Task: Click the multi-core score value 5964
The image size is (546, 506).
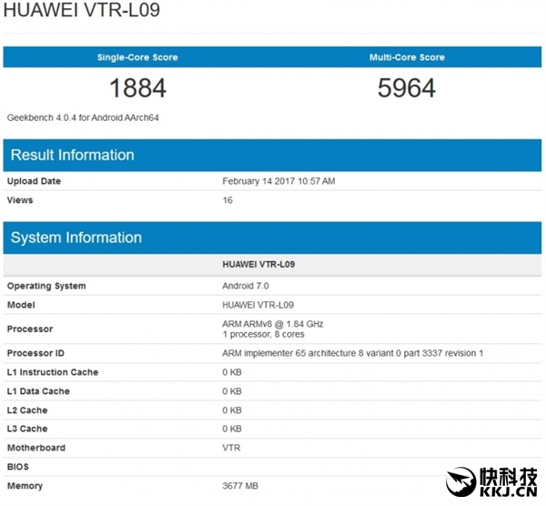Action: pos(407,87)
